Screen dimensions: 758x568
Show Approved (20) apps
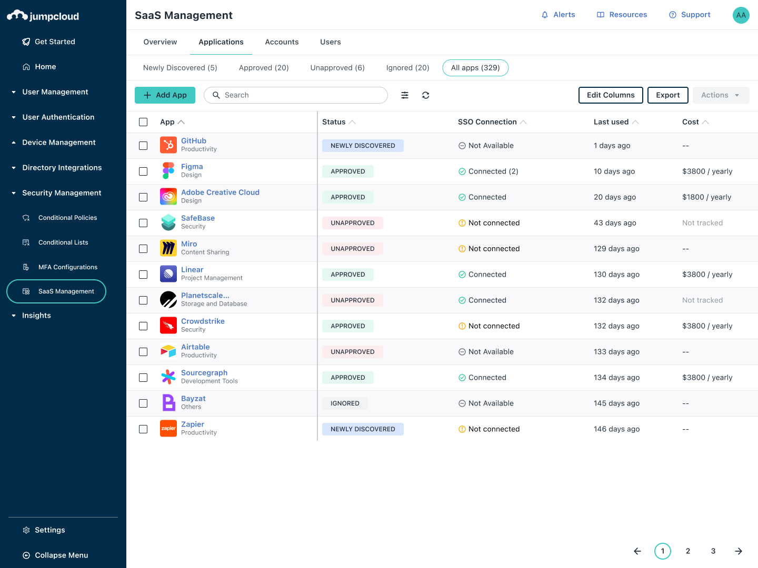[x=264, y=68]
